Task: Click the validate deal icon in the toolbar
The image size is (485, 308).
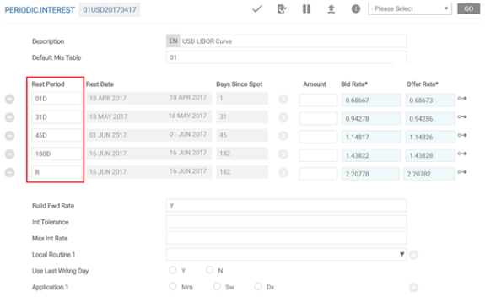Action: click(x=282, y=9)
